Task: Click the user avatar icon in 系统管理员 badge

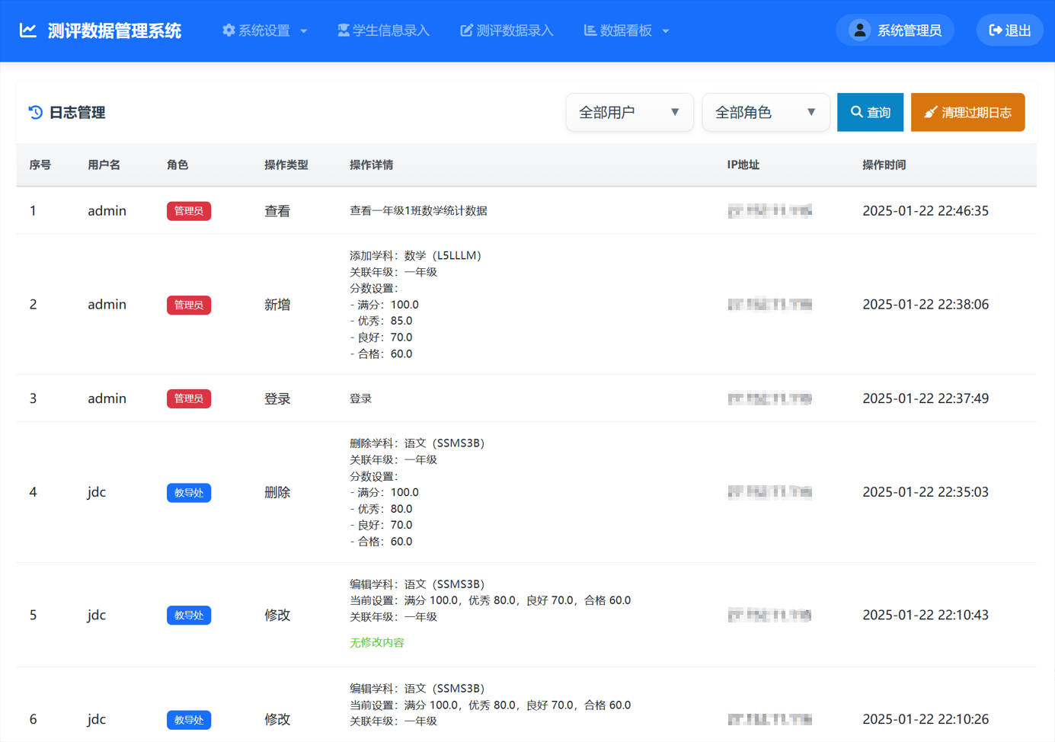Action: tap(859, 30)
